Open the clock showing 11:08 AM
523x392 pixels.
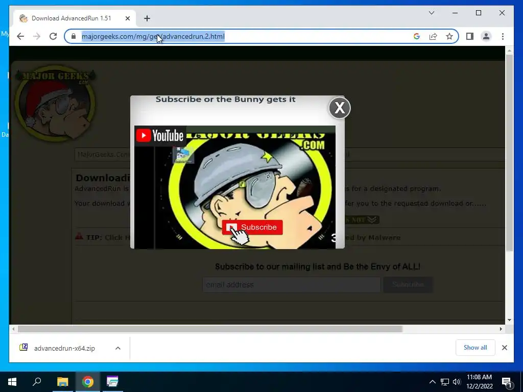pos(479,382)
